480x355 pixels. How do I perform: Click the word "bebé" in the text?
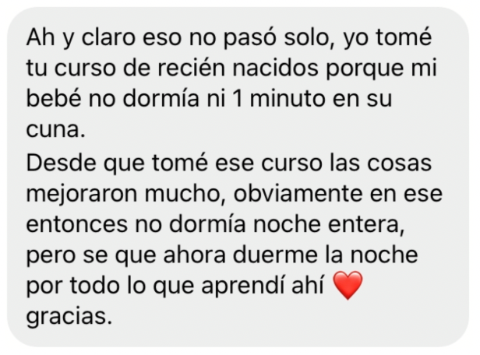55,98
